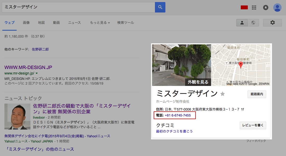The width and height of the screenshot is (286, 156).
Task: Call the phone number +81 6-6745-7455
Action: (178, 116)
